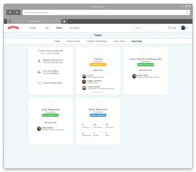196x172 pixels.
Task: Open the Company nav item
Action: 74,28
